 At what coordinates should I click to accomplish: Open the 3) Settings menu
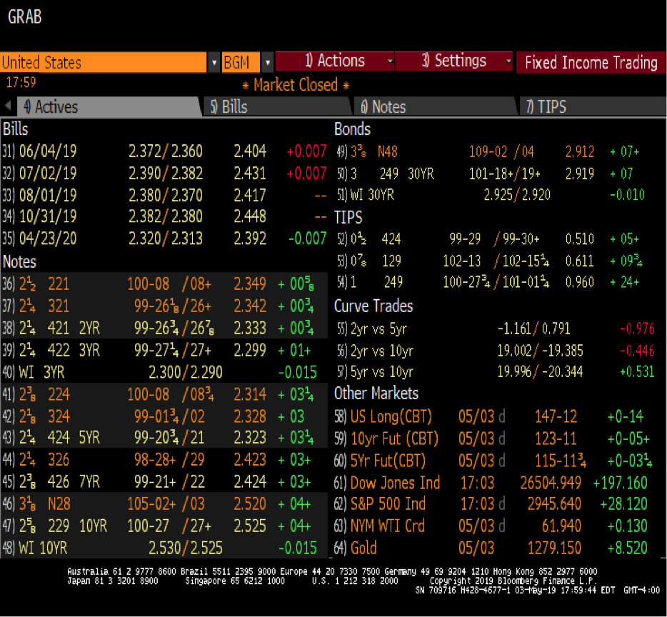[454, 62]
